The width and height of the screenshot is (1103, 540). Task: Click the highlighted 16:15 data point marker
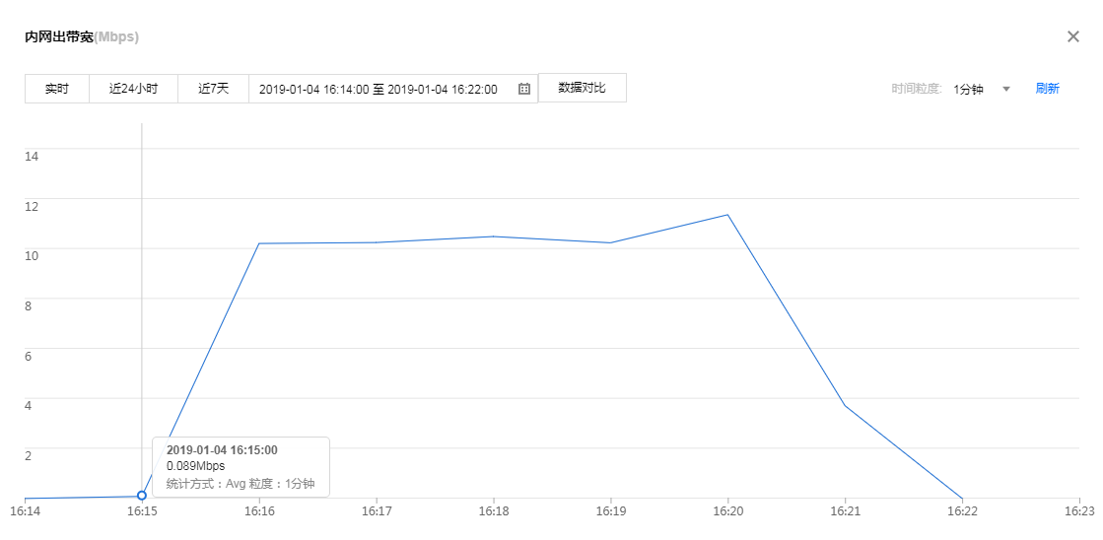pos(142,496)
